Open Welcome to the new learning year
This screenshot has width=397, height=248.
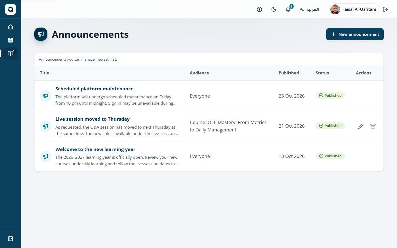(x=95, y=149)
